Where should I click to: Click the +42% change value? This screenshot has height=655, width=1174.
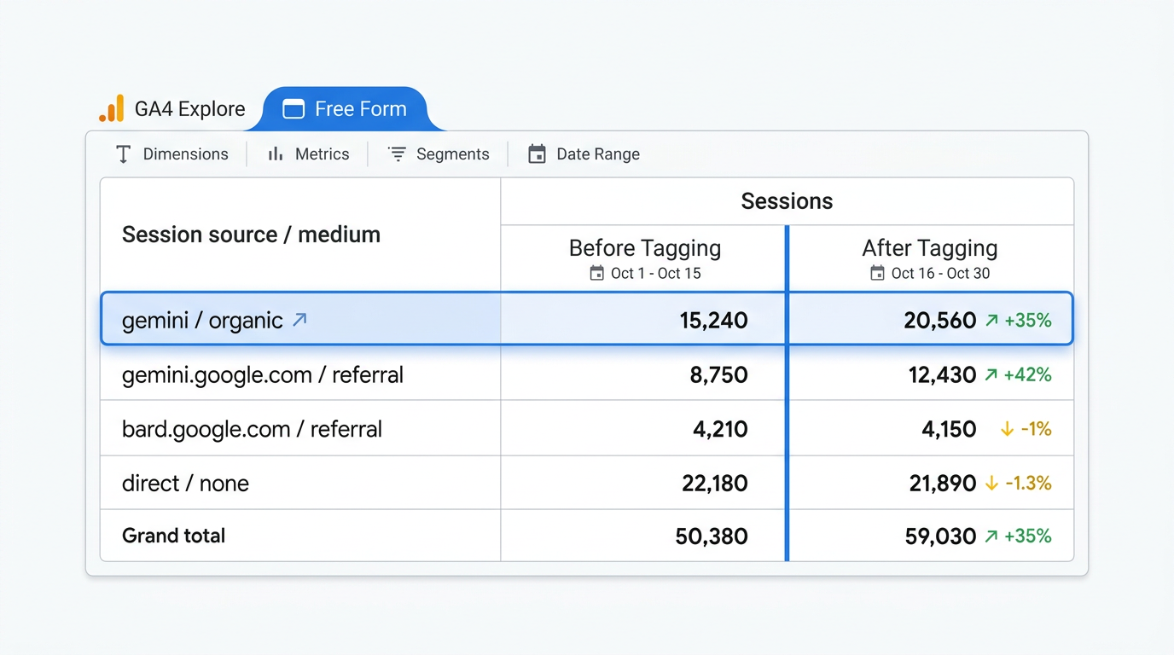coord(1028,375)
